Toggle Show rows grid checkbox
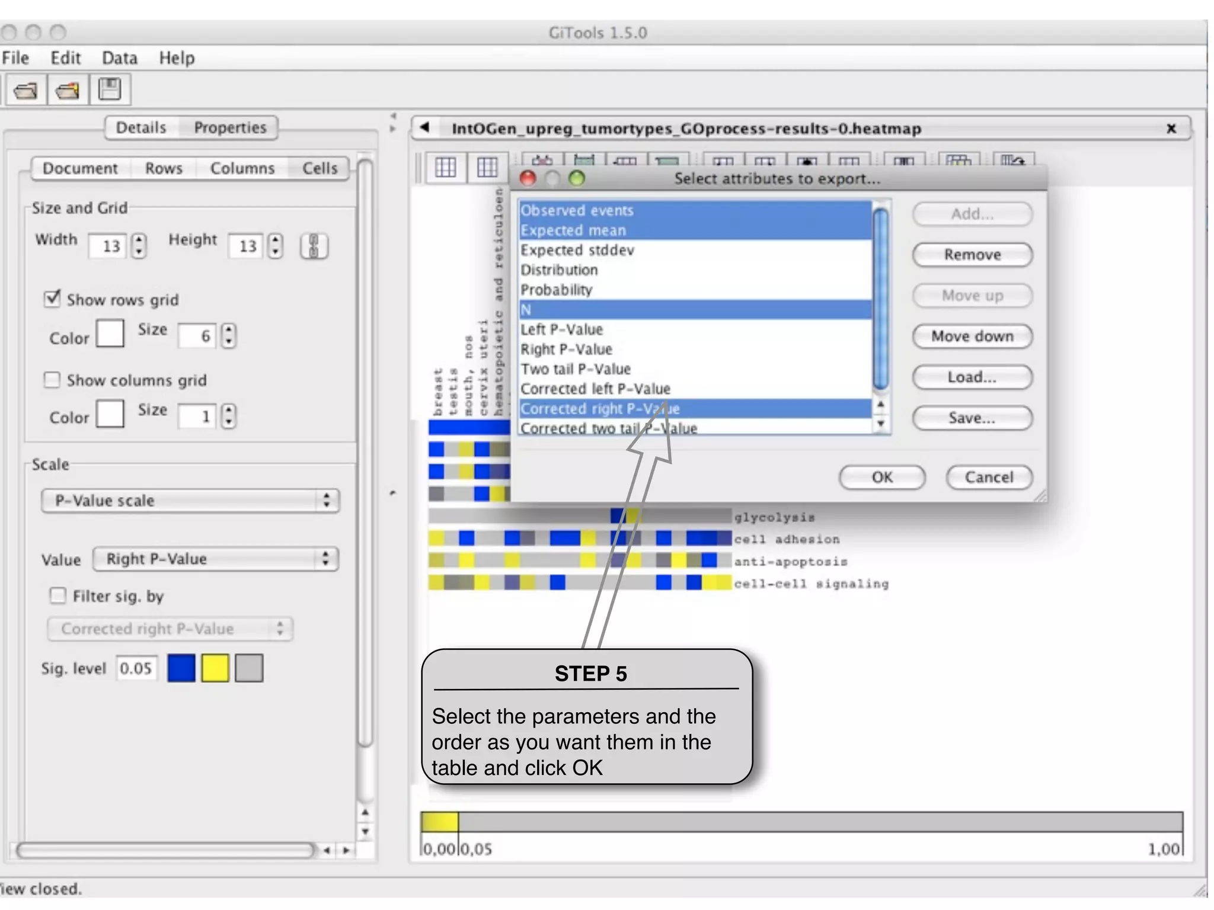Viewport: 1214px width, 910px height. tap(52, 299)
